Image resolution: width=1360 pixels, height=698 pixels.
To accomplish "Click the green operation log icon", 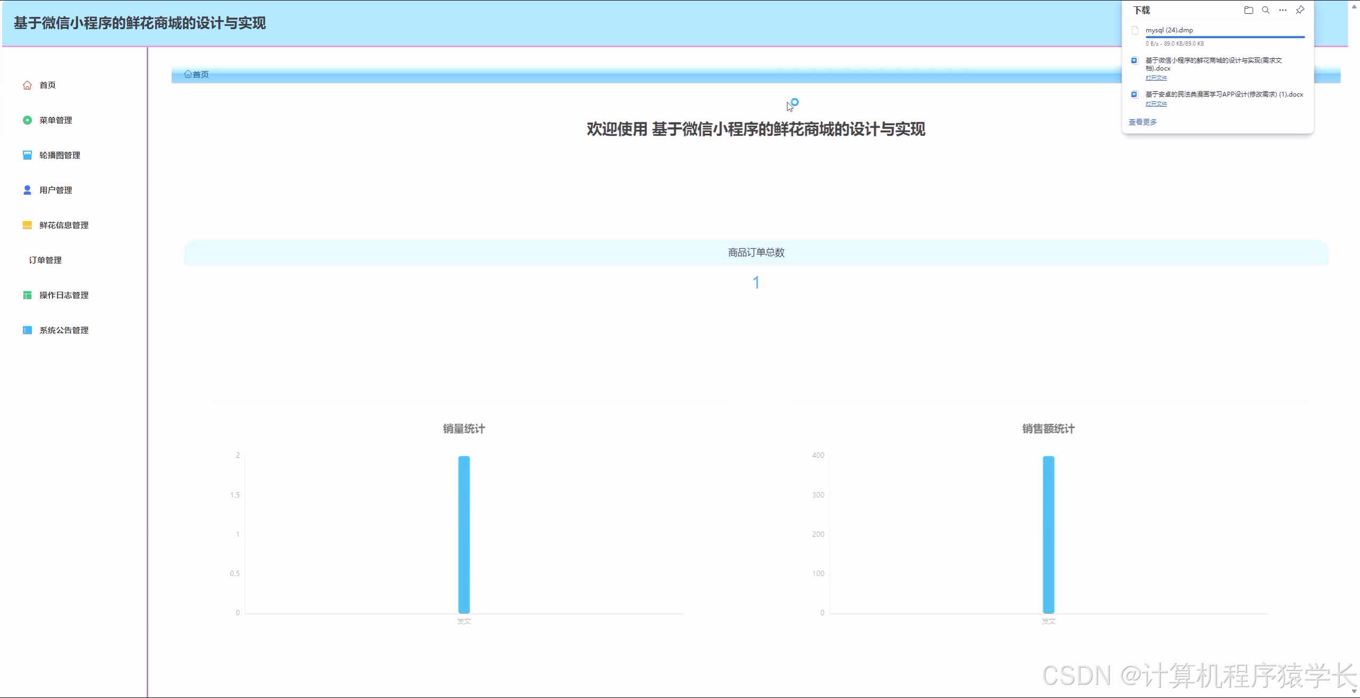I will tap(27, 295).
